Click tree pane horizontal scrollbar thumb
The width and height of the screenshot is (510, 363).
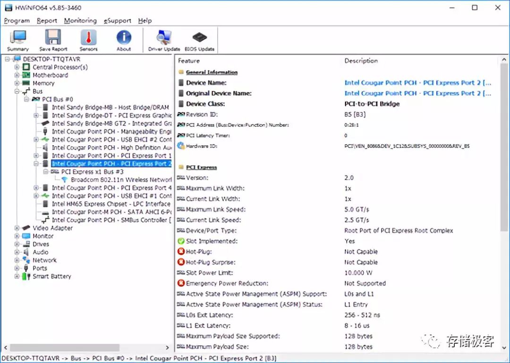64,347
